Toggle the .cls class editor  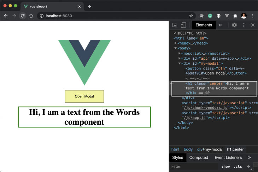pos(238,166)
